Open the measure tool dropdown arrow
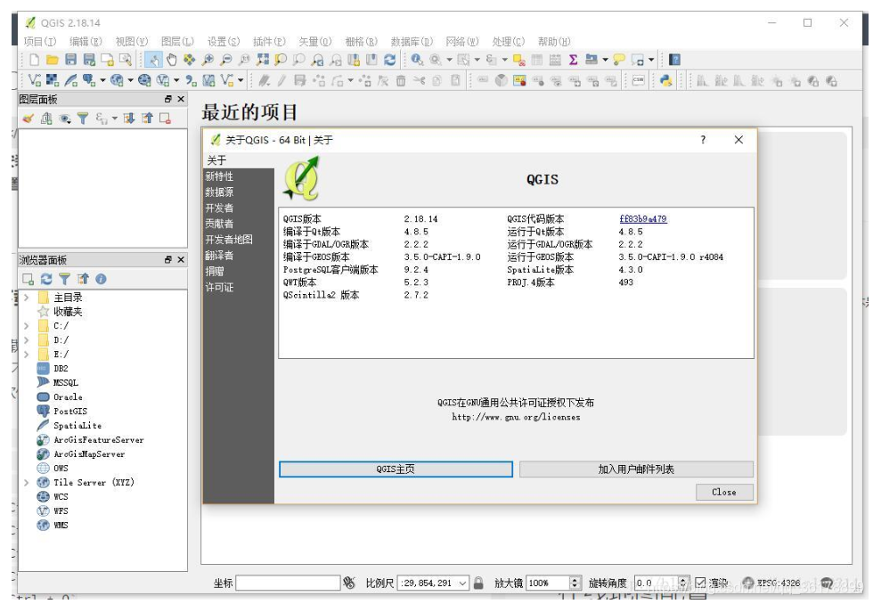The height and width of the screenshot is (604, 873). tap(605, 60)
